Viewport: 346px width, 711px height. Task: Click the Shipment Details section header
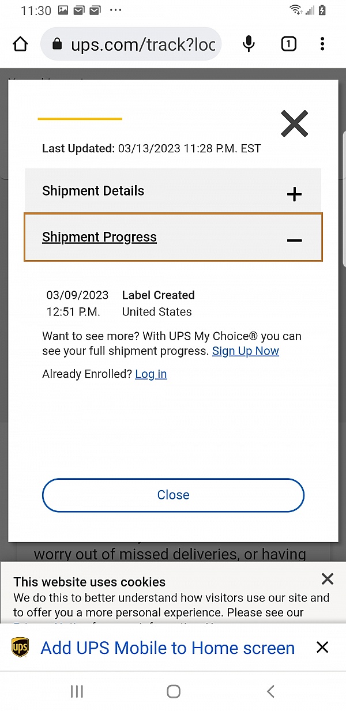click(93, 191)
